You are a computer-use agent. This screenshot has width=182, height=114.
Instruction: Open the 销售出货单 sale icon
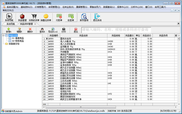(x=46, y=17)
